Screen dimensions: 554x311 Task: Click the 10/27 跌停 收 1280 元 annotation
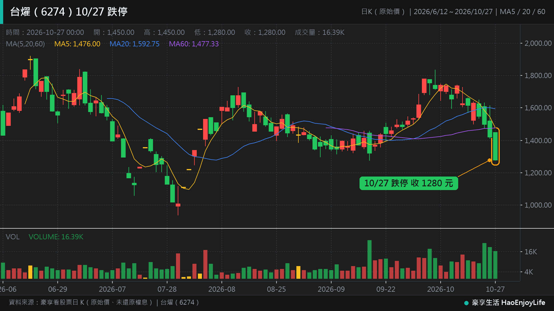coord(409,183)
